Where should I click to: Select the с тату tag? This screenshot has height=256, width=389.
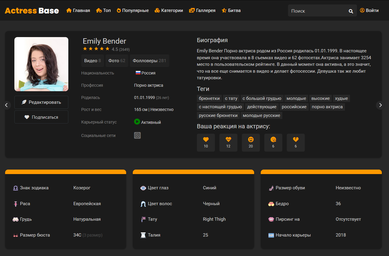click(x=231, y=98)
